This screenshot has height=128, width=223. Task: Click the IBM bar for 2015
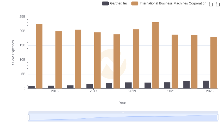59,60
